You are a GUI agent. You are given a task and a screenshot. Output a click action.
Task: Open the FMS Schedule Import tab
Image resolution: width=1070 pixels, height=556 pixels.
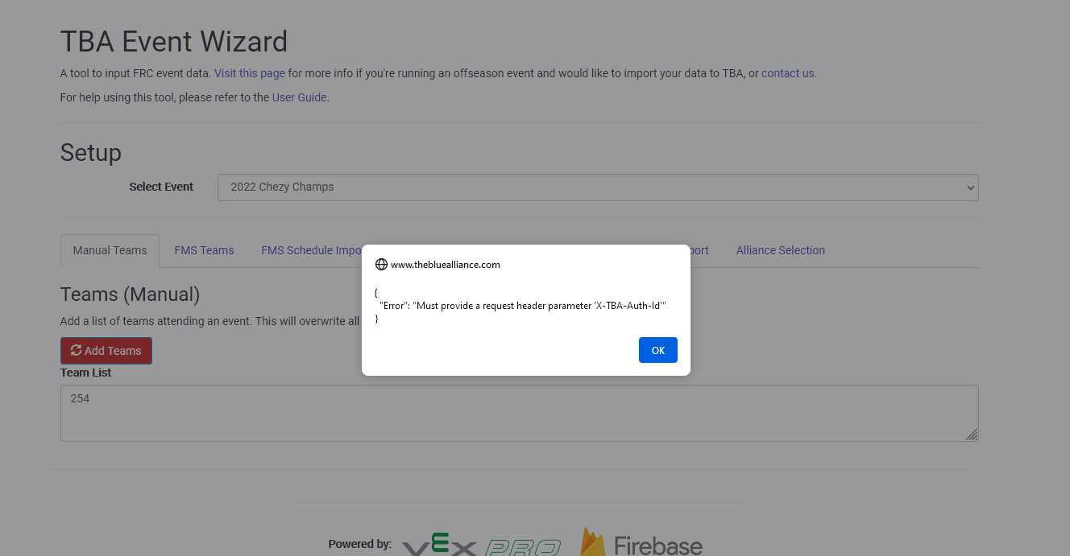coord(314,250)
